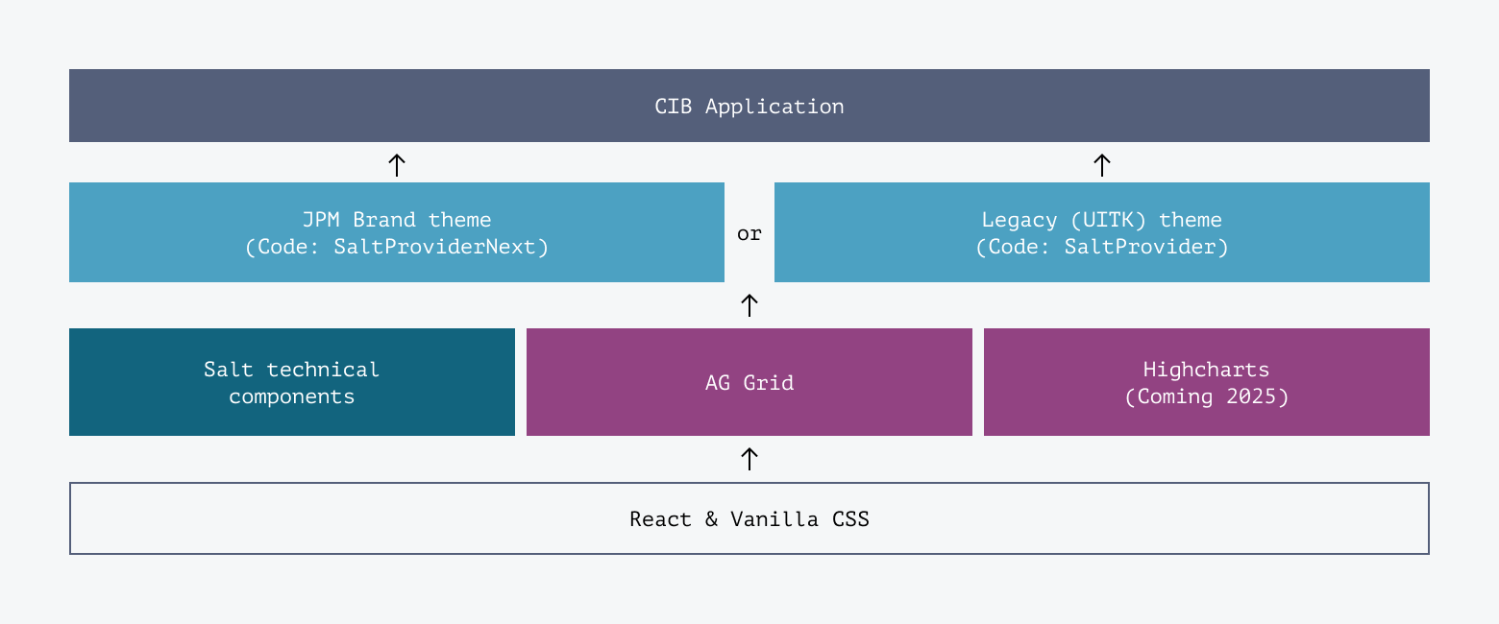The image size is (1499, 624).
Task: Click the up arrow above JPM Brand theme
Action: tap(397, 163)
